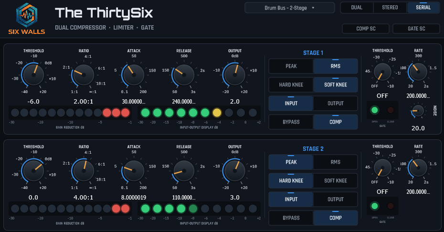Click The ThirtySix plugin title
Screen dimensions: 444x232
coord(104,13)
